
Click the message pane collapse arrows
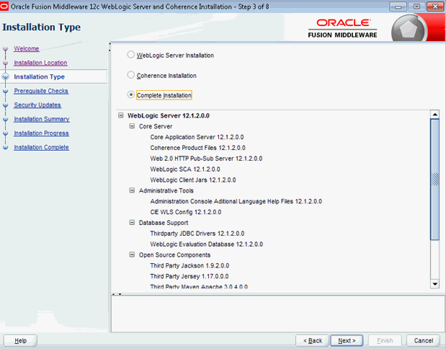117,293
